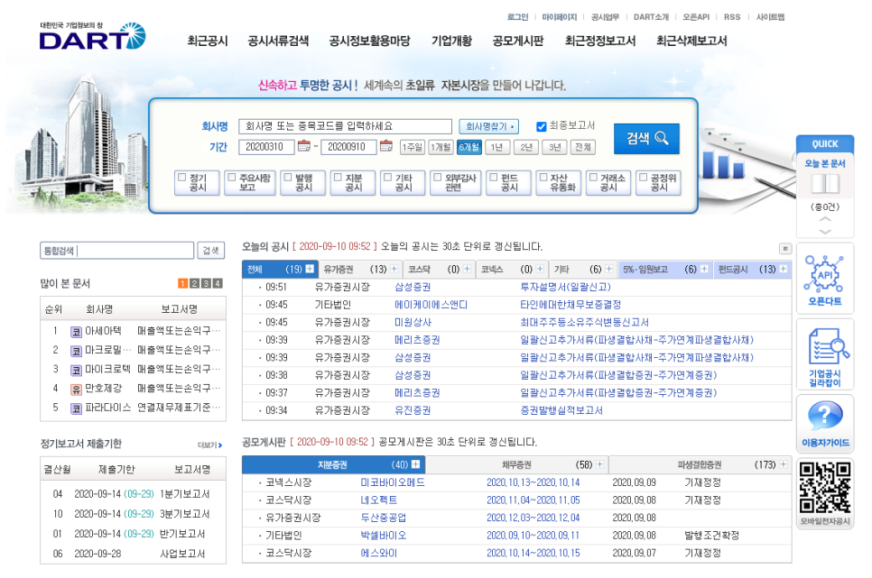
Task: Open the start date calendar icon
Action: (x=303, y=146)
